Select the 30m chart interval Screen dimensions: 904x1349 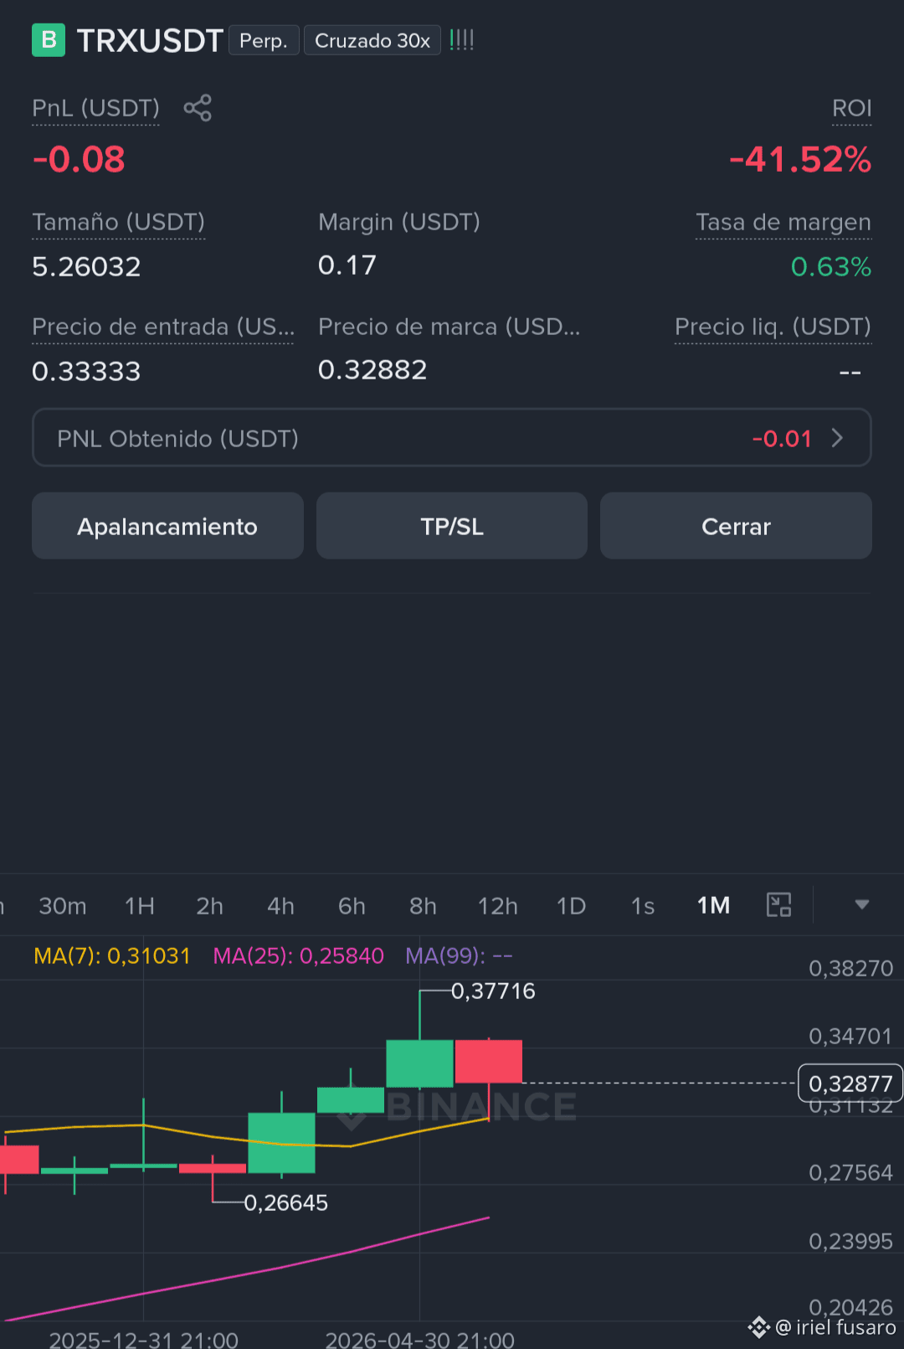pos(63,906)
